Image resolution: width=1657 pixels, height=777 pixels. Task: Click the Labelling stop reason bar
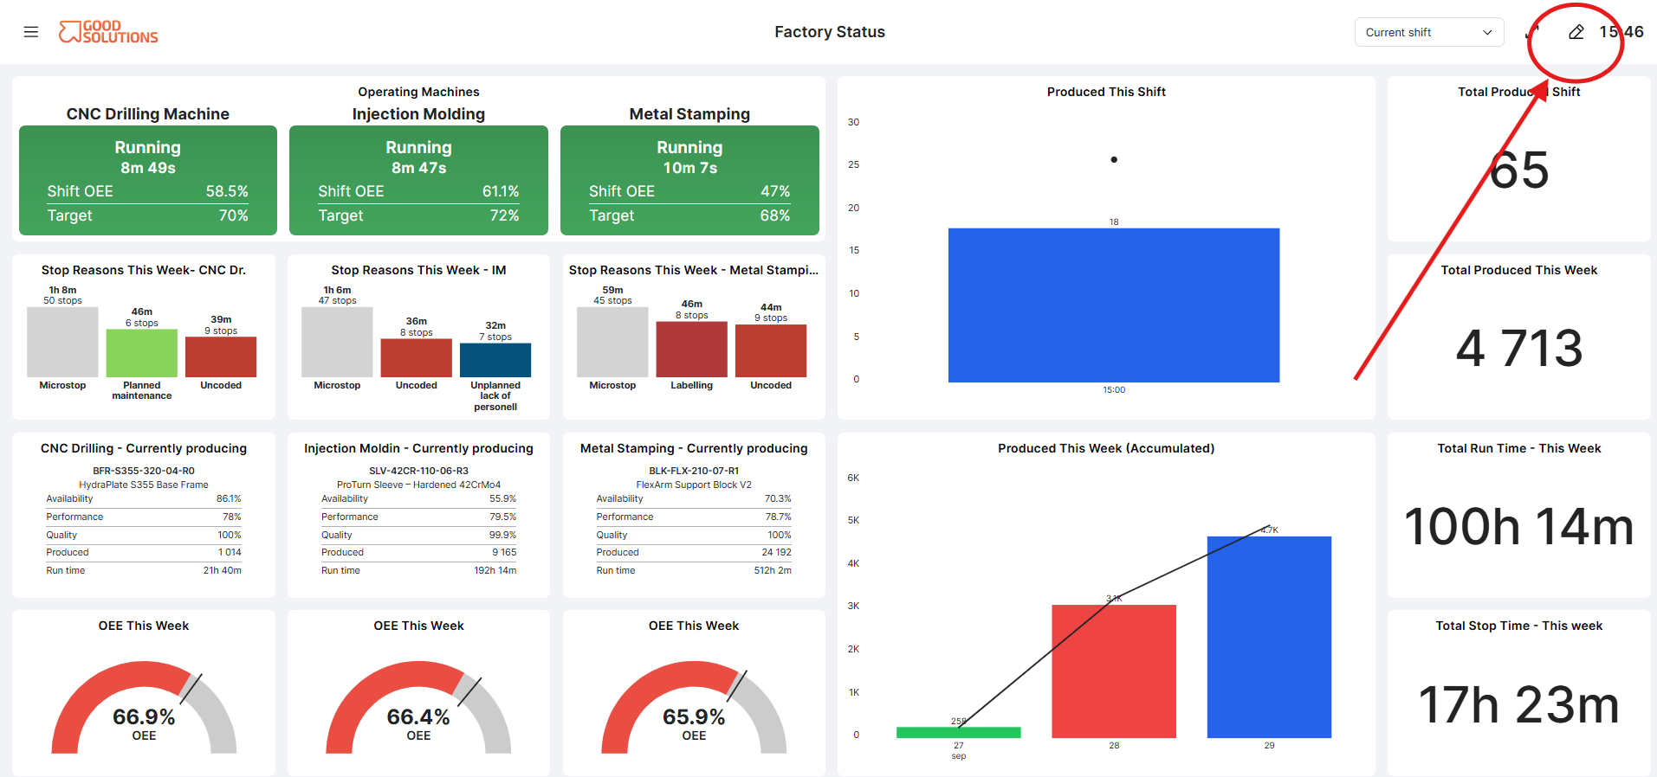pyautogui.click(x=691, y=350)
